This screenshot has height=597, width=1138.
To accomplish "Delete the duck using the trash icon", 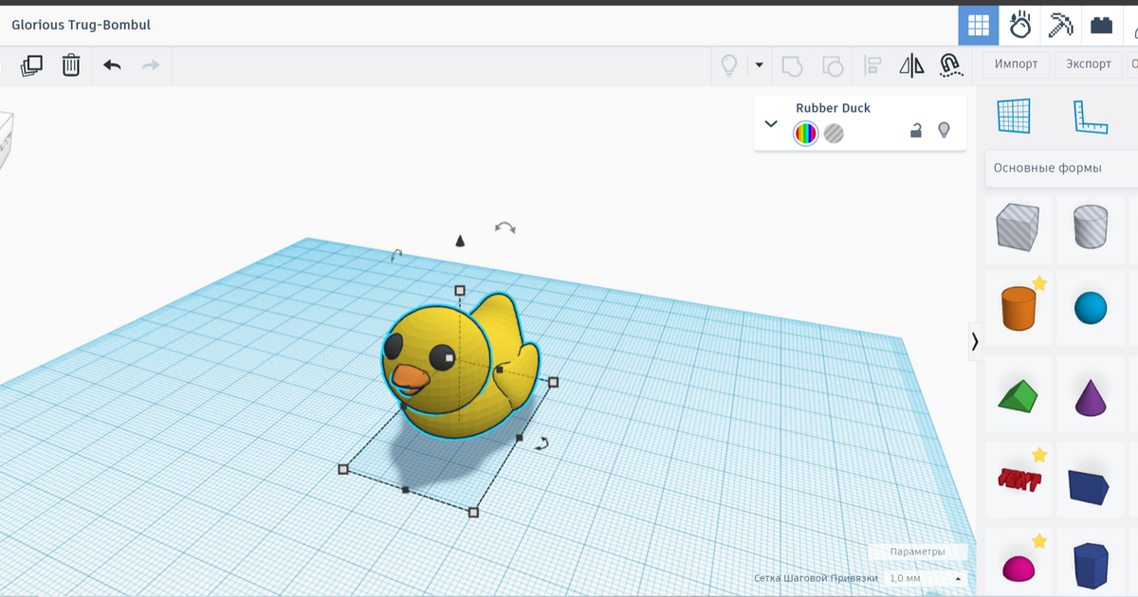I will point(70,64).
